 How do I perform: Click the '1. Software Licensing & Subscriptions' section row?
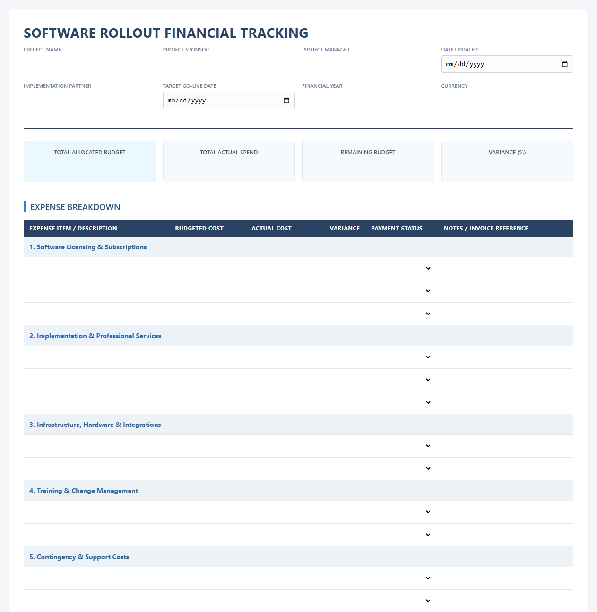coord(298,247)
